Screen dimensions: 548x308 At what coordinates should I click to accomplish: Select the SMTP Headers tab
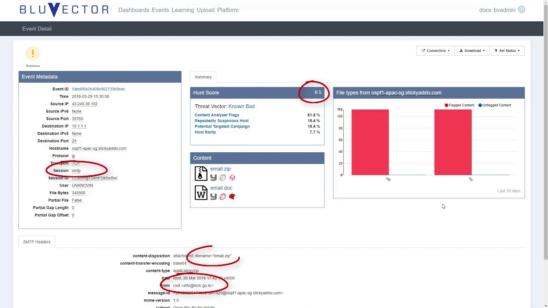point(37,242)
